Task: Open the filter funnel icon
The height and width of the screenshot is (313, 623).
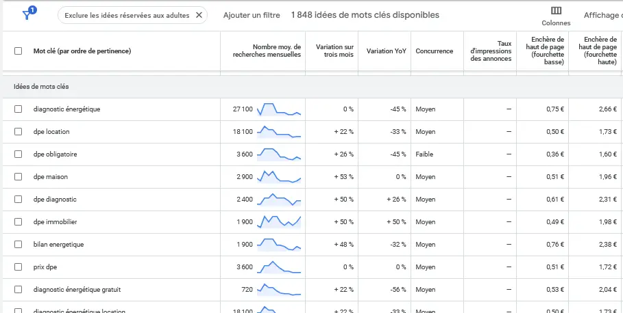Action: (x=27, y=15)
